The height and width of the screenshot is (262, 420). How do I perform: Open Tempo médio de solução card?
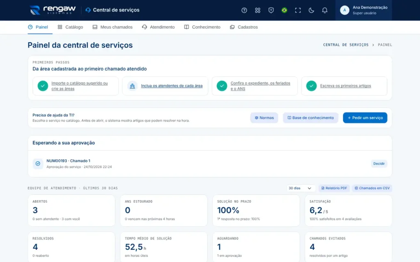[x=164, y=247]
